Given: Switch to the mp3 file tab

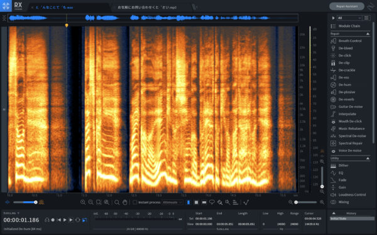Looking at the screenshot, I should click(147, 8).
